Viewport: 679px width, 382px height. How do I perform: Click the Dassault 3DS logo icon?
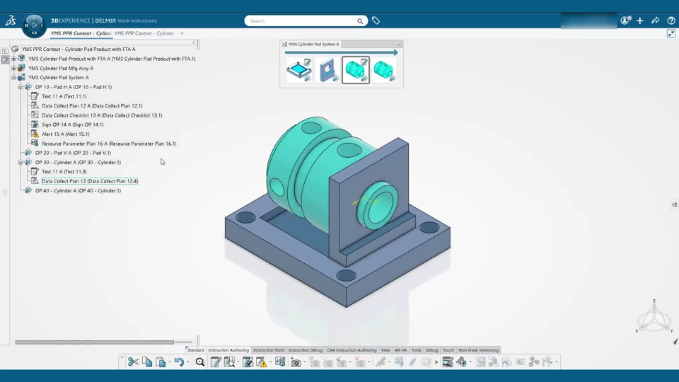tap(11, 21)
